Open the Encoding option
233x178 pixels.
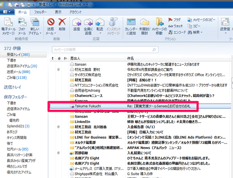click(177, 32)
